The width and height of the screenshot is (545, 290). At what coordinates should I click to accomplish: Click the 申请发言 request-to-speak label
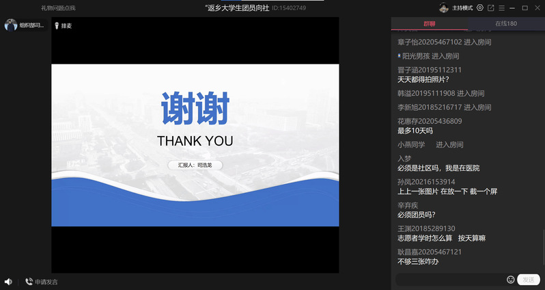[46, 282]
